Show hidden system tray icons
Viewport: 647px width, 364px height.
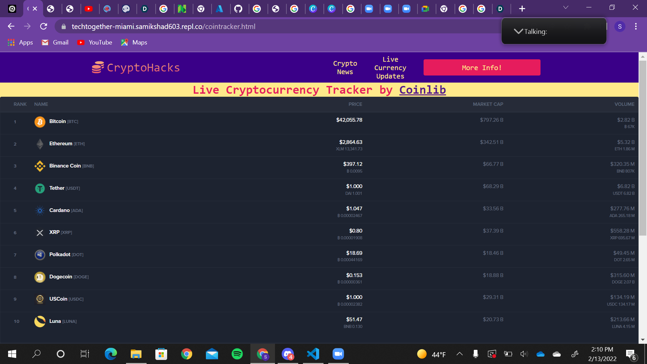459,354
